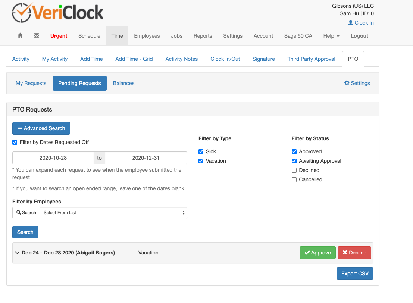
Task: Click the start date field showing 2020-10-28
Action: pyautogui.click(x=53, y=158)
